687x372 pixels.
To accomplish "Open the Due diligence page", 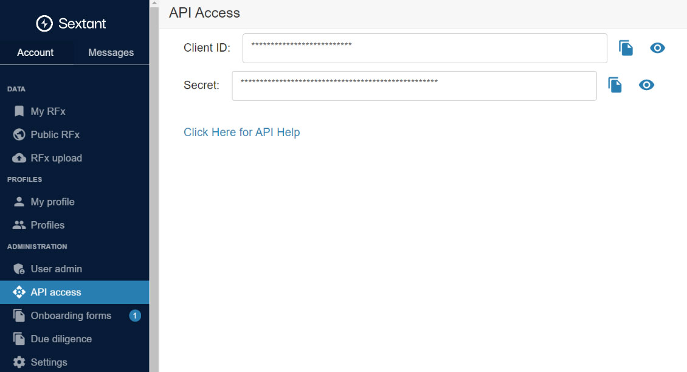I will [61, 339].
